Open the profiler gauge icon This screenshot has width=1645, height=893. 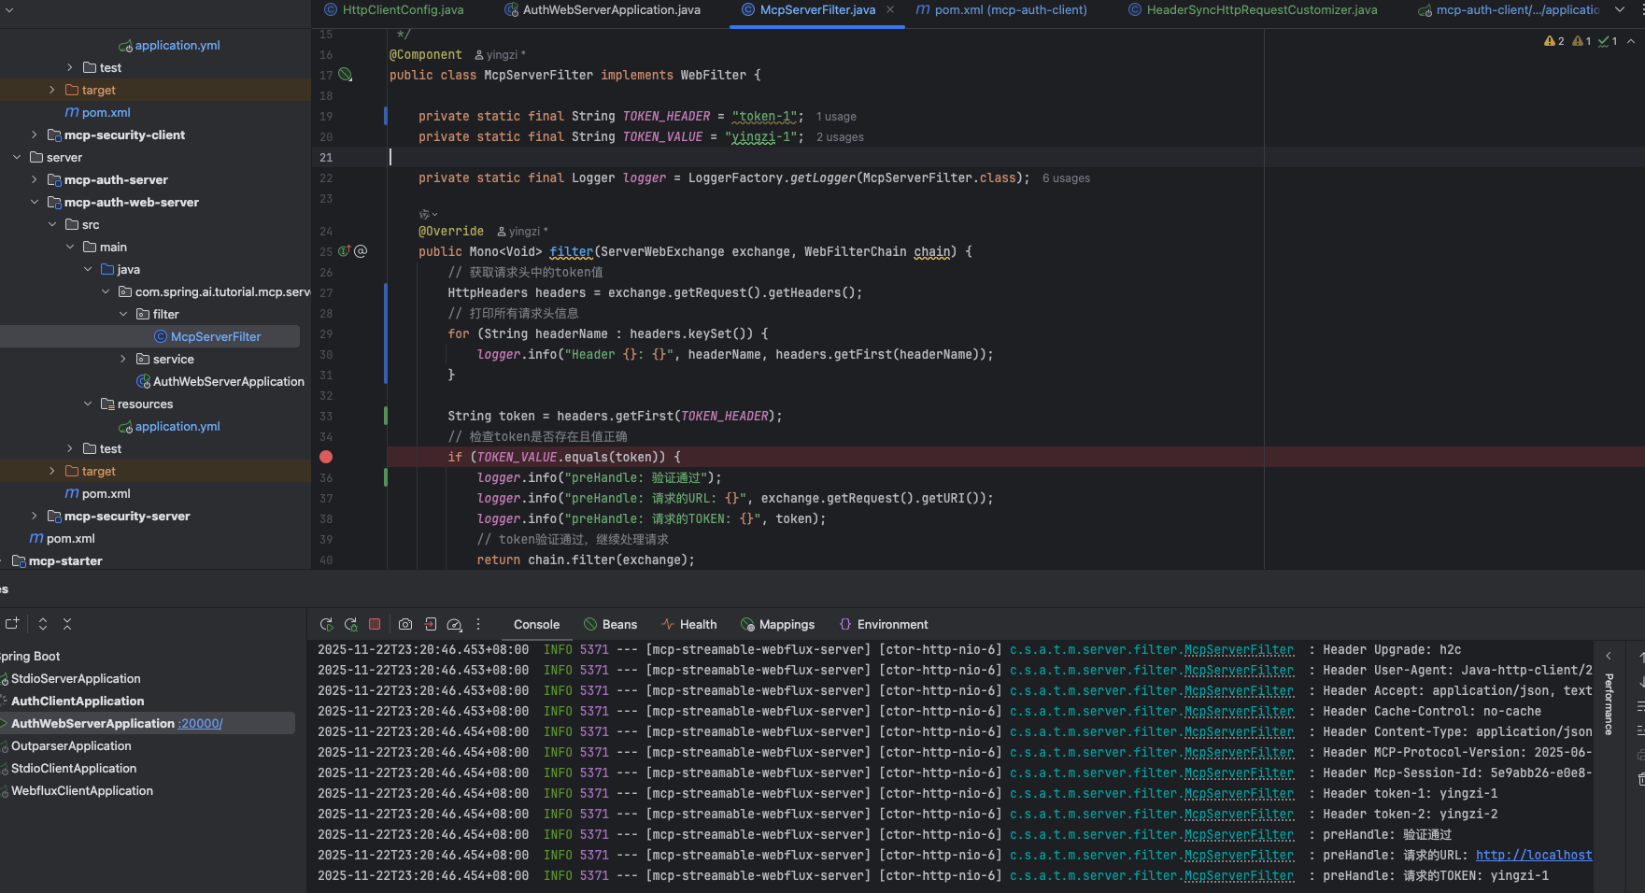coord(454,625)
